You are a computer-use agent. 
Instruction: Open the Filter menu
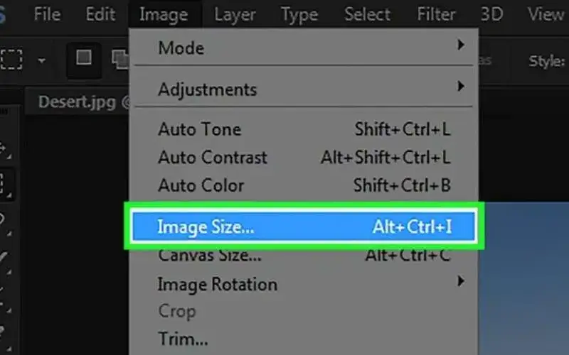pos(436,13)
